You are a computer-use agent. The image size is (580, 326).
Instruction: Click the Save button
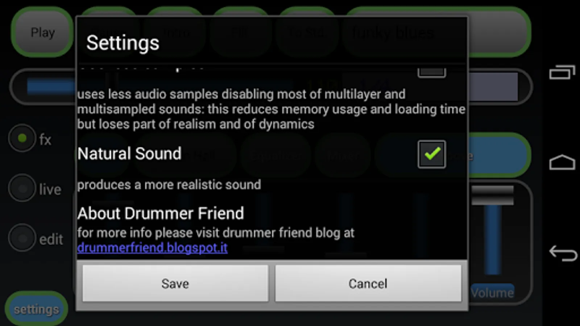click(x=175, y=283)
